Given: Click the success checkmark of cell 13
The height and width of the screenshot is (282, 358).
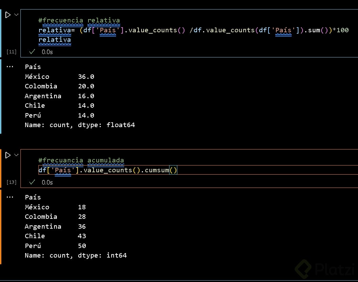Looking at the screenshot, I should (32, 182).
